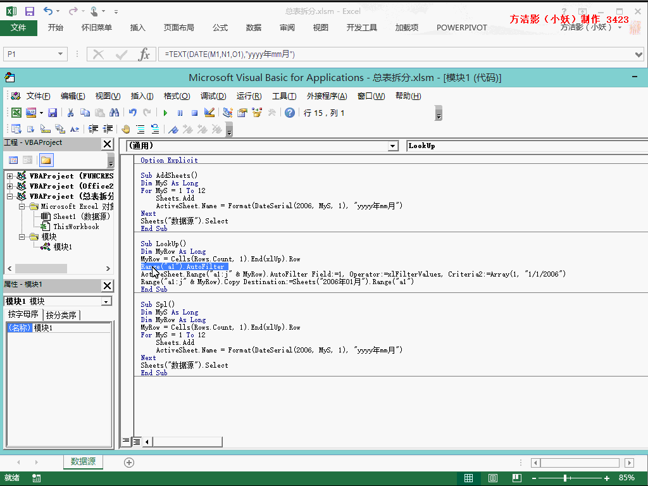Open 文件(F) menu in VBA editor
This screenshot has width=648, height=486.
pyautogui.click(x=38, y=96)
